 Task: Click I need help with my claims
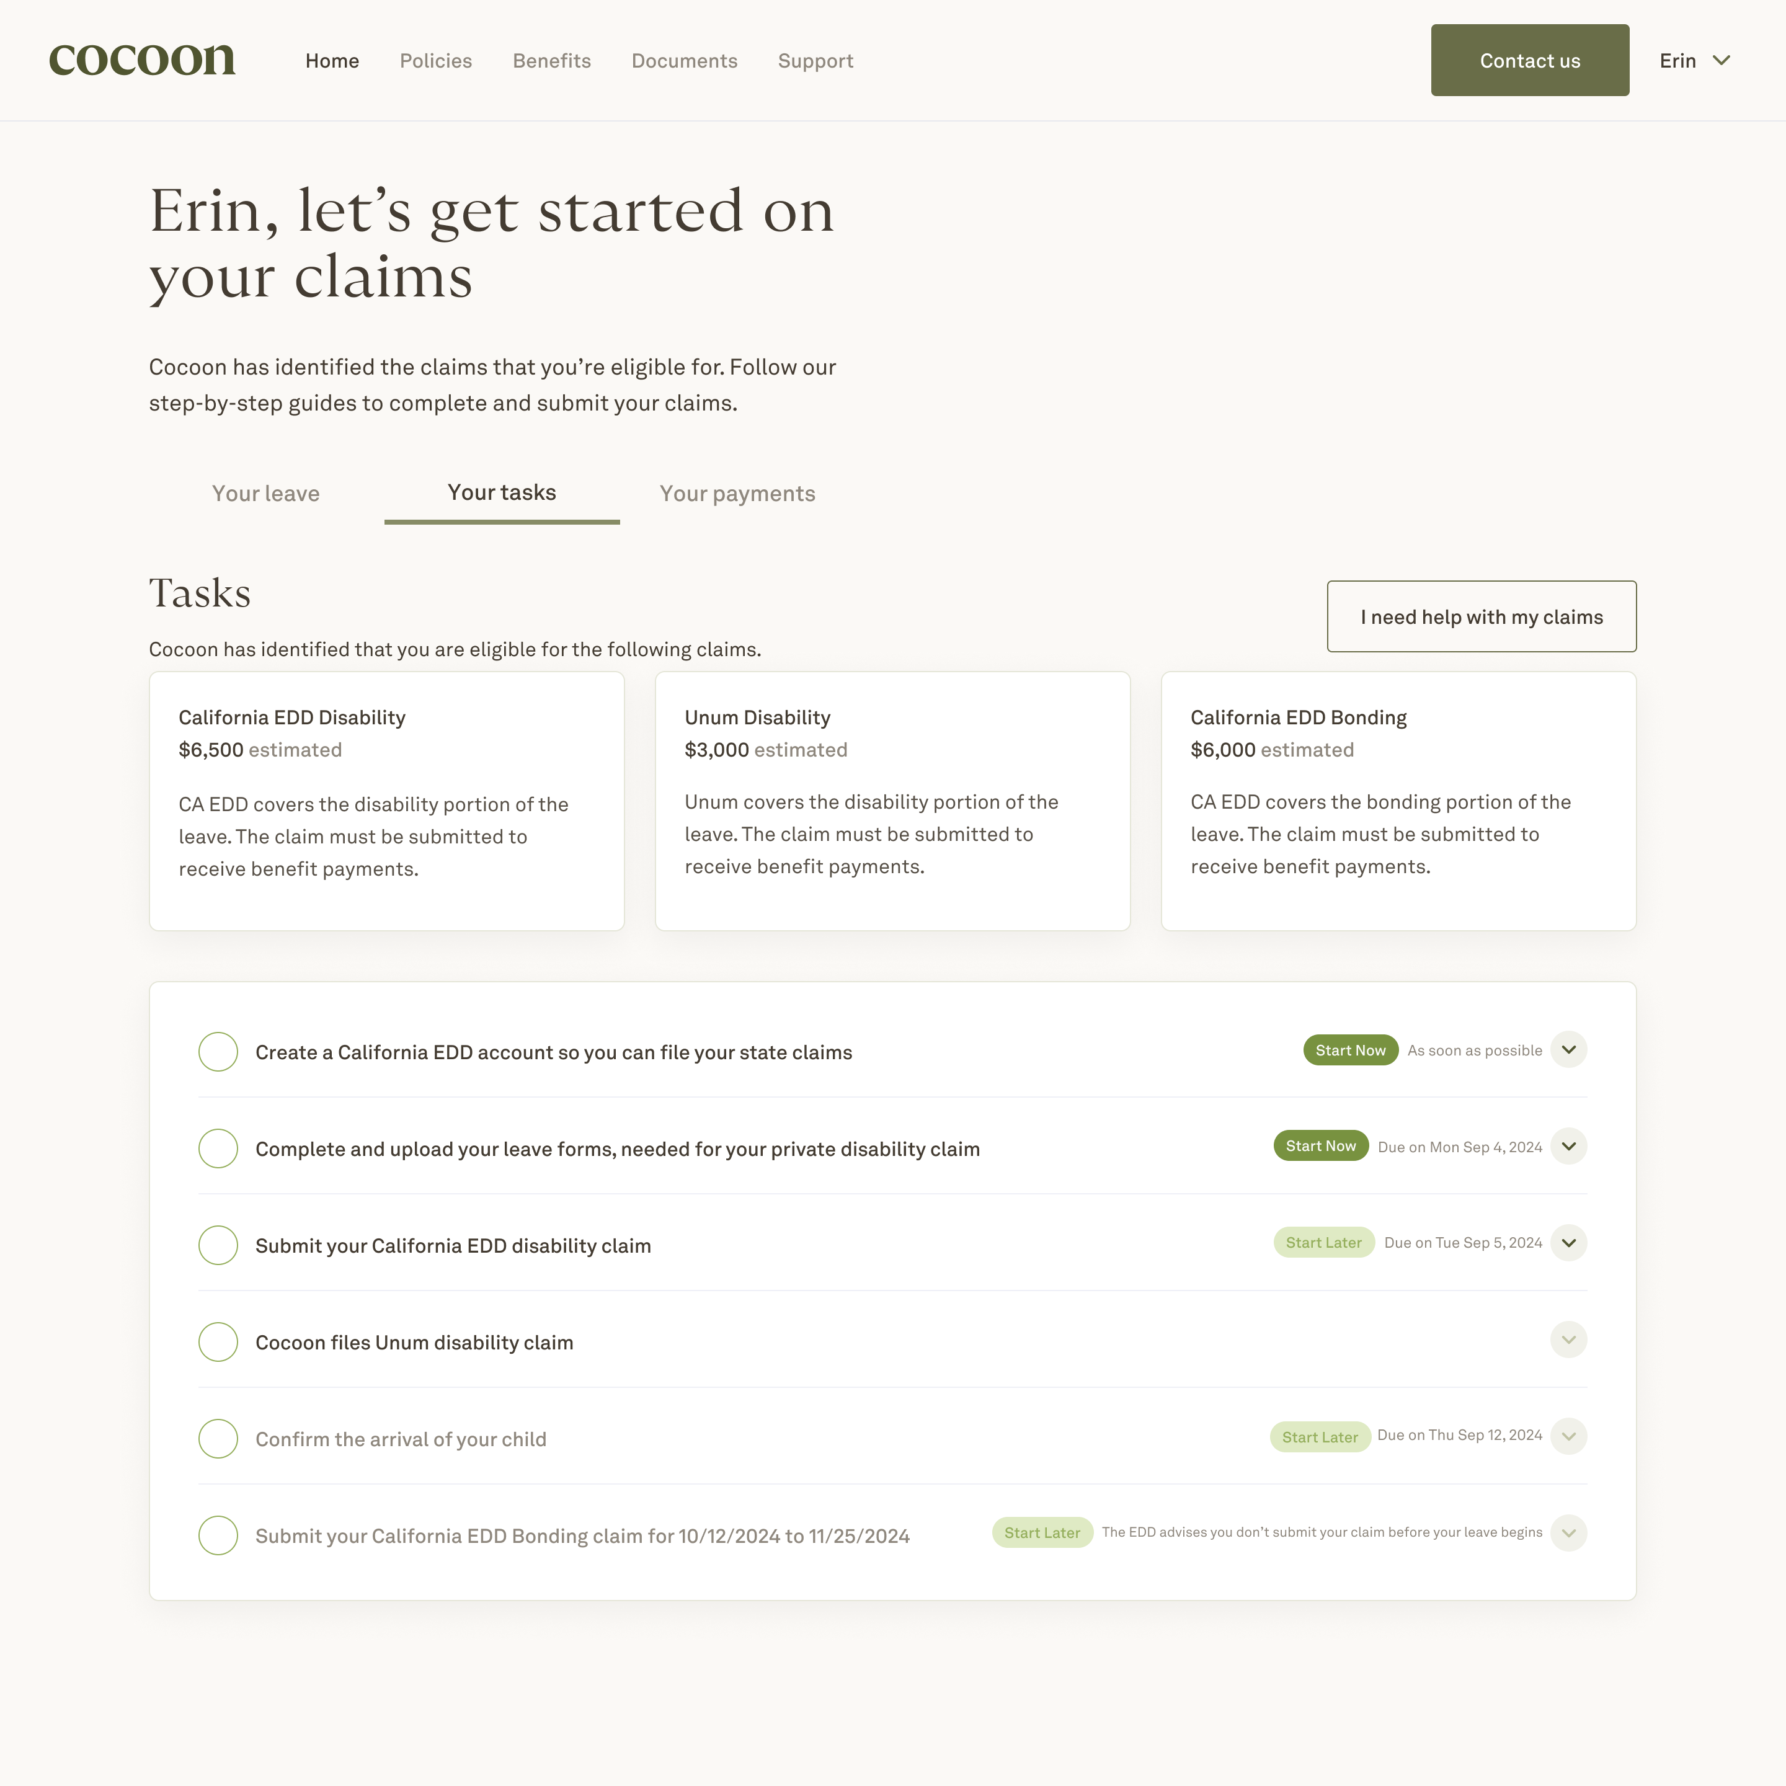pos(1482,616)
